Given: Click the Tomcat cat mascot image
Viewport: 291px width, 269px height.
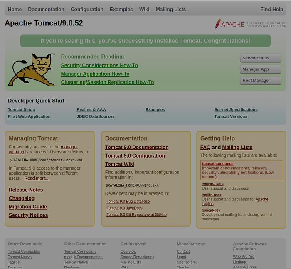Looking at the screenshot, I should [x=32, y=69].
